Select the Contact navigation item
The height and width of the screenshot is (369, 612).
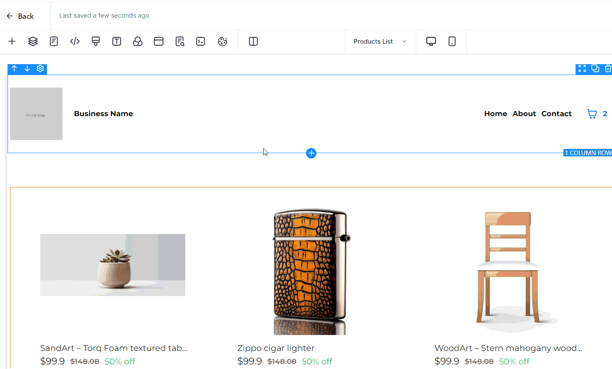pyautogui.click(x=556, y=114)
